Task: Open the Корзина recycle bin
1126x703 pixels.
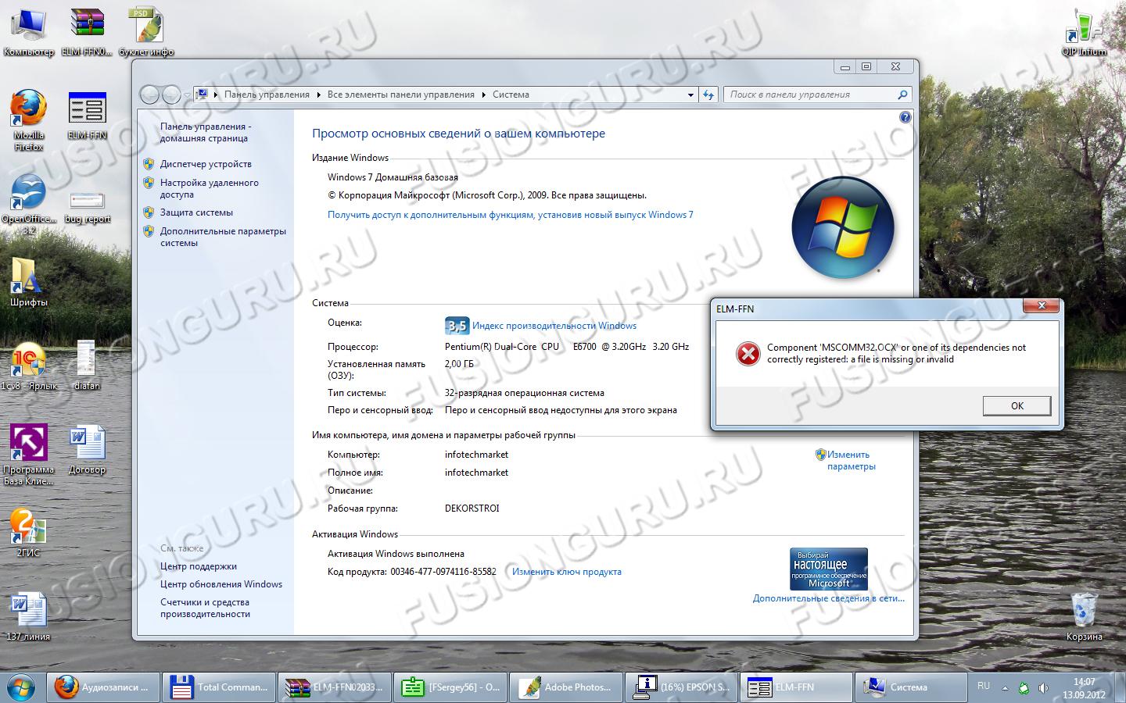Action: pos(1084,617)
